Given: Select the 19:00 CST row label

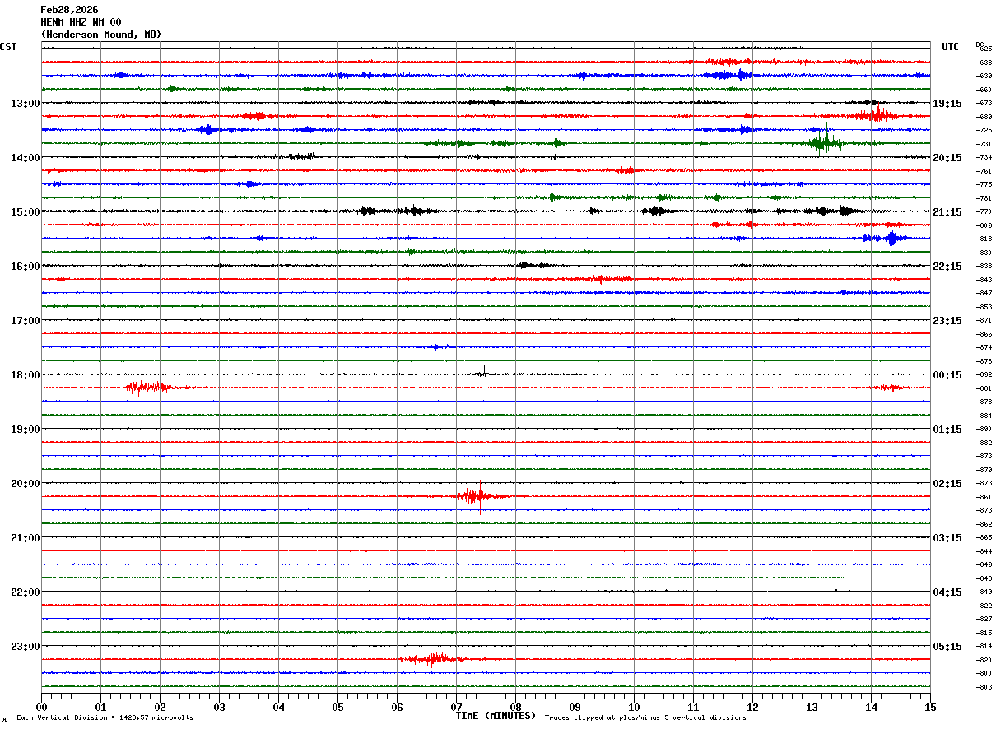Looking at the screenshot, I should (26, 430).
